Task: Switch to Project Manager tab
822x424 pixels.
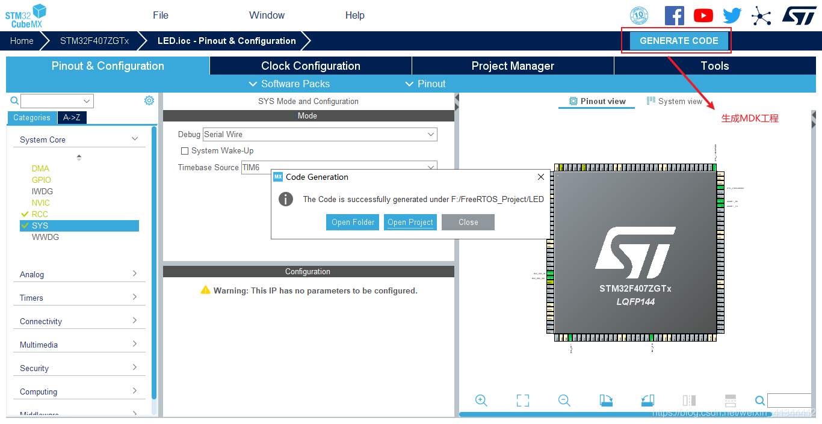Action: (x=513, y=66)
